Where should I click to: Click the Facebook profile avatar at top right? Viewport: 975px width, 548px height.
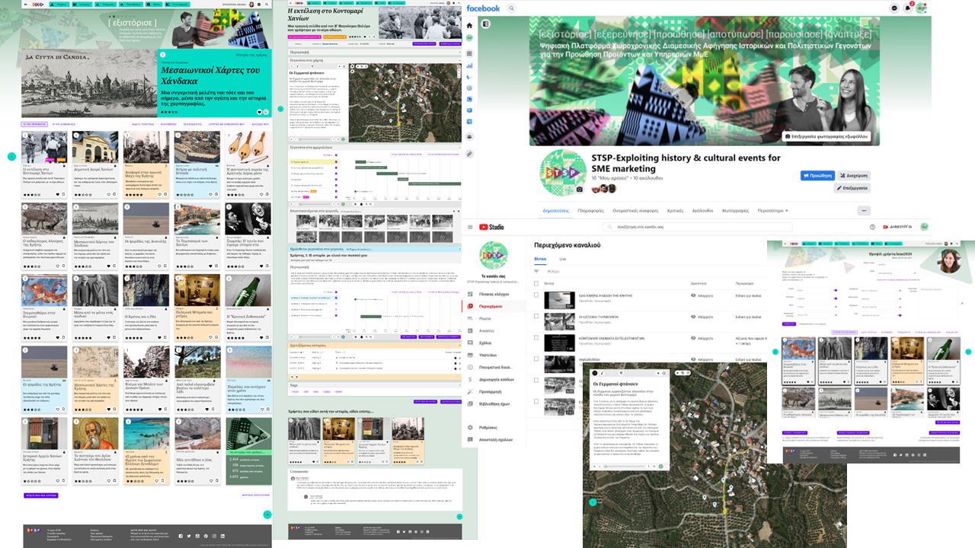(922, 8)
